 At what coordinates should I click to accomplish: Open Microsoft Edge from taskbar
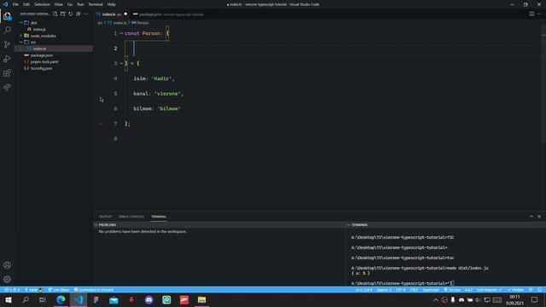point(61,299)
